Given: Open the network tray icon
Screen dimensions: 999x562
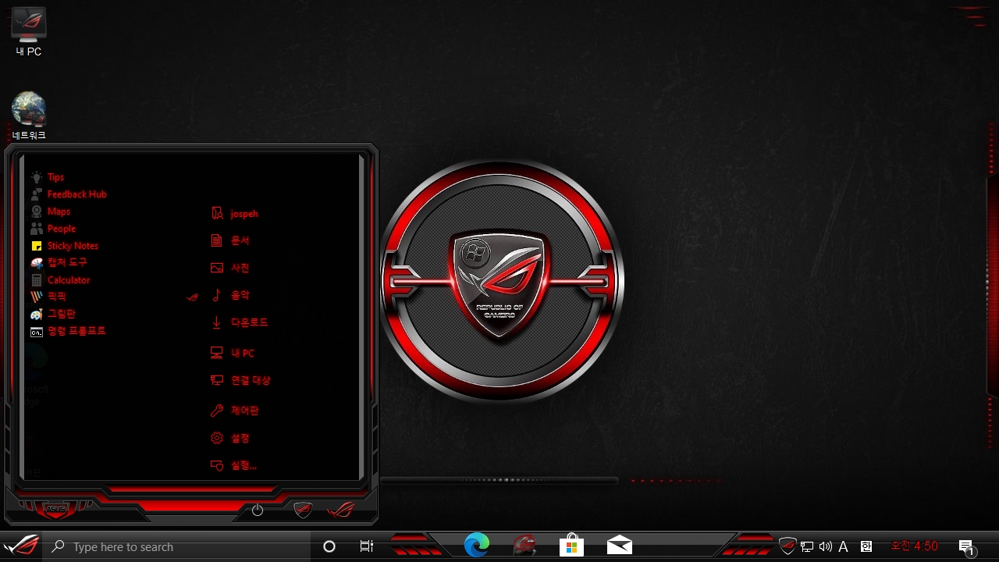Looking at the screenshot, I should pos(807,547).
